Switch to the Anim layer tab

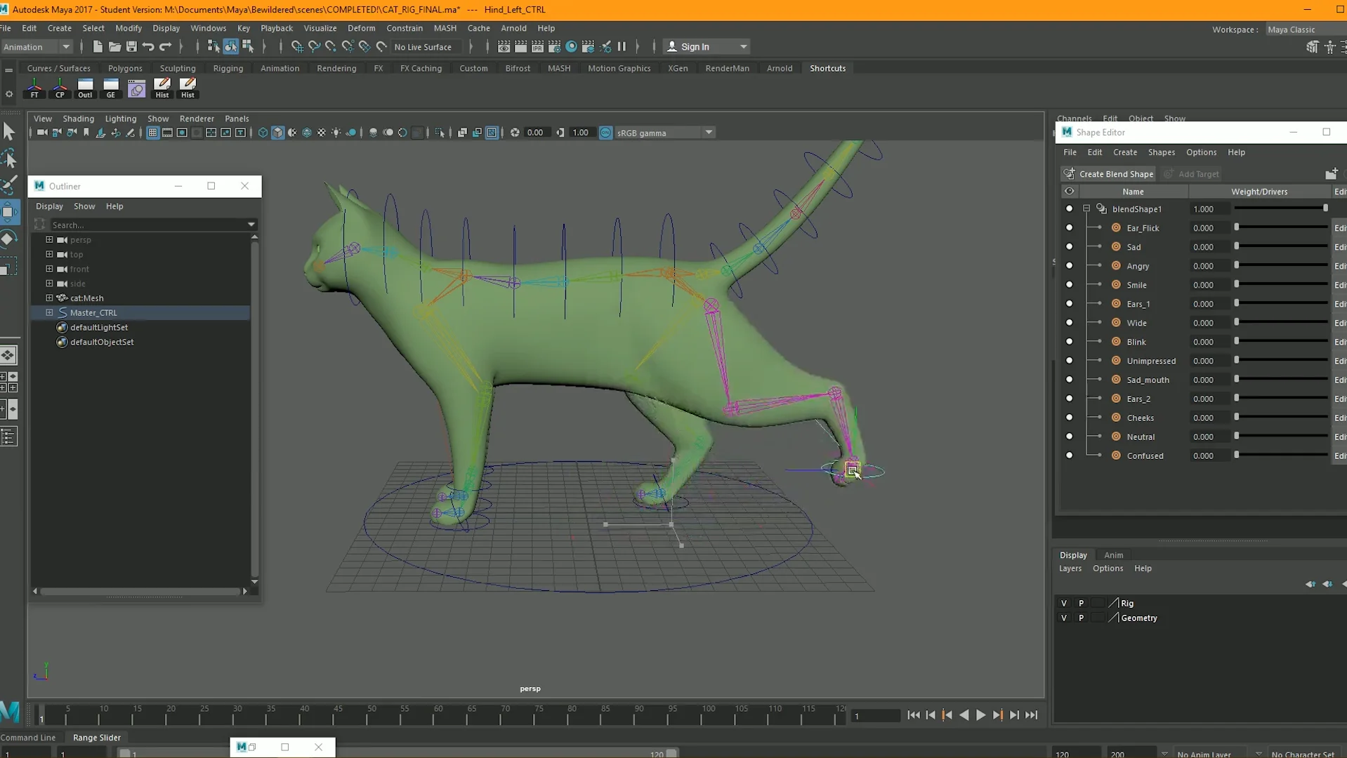pyautogui.click(x=1113, y=555)
